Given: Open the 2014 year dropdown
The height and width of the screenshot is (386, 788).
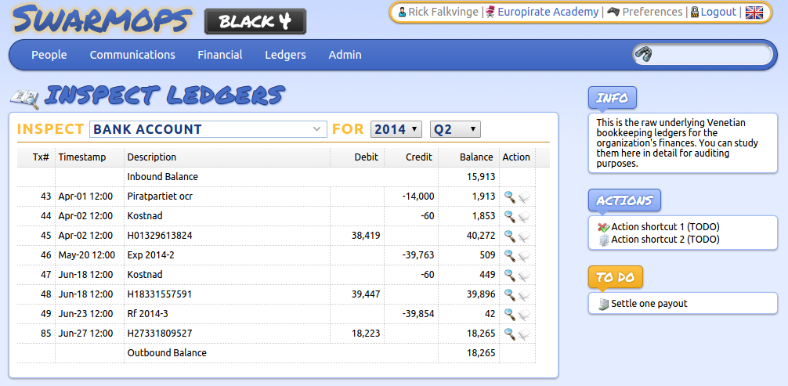Looking at the screenshot, I should coord(396,129).
